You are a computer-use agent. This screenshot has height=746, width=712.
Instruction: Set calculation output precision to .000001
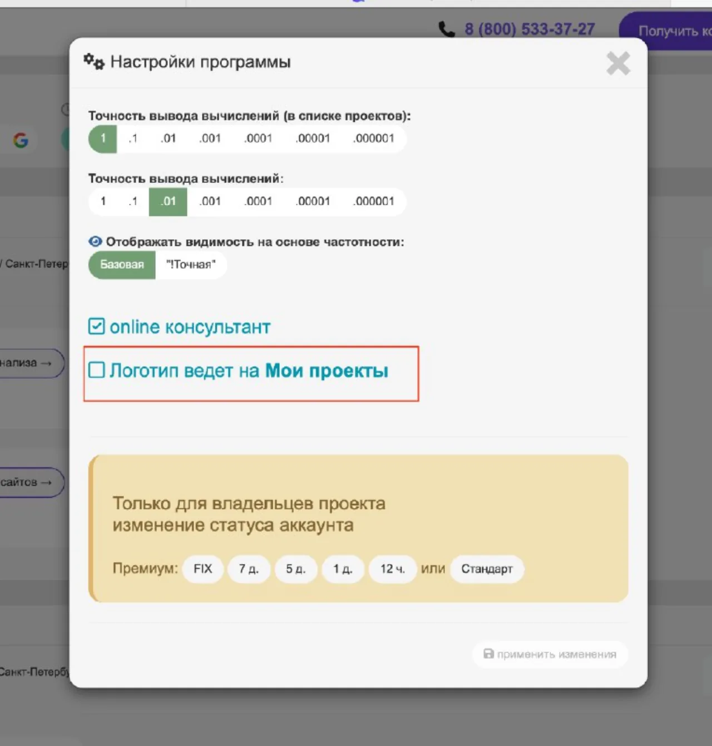point(374,201)
